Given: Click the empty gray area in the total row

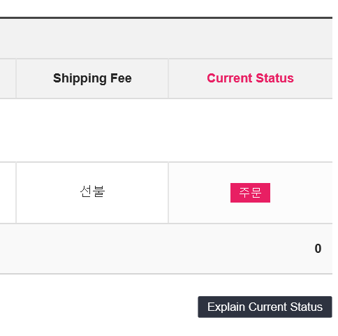Looking at the screenshot, I should [156, 249].
